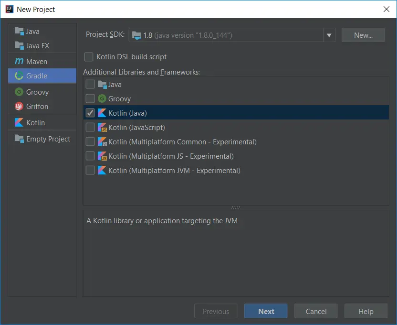Viewport: 397px width, 325px height.
Task: Select Java project type label in sidebar
Action: (33, 32)
